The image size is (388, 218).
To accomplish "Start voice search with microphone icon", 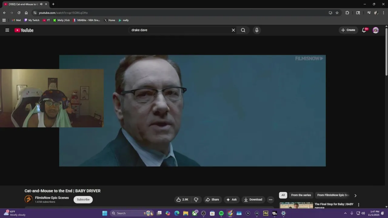I will (257, 30).
